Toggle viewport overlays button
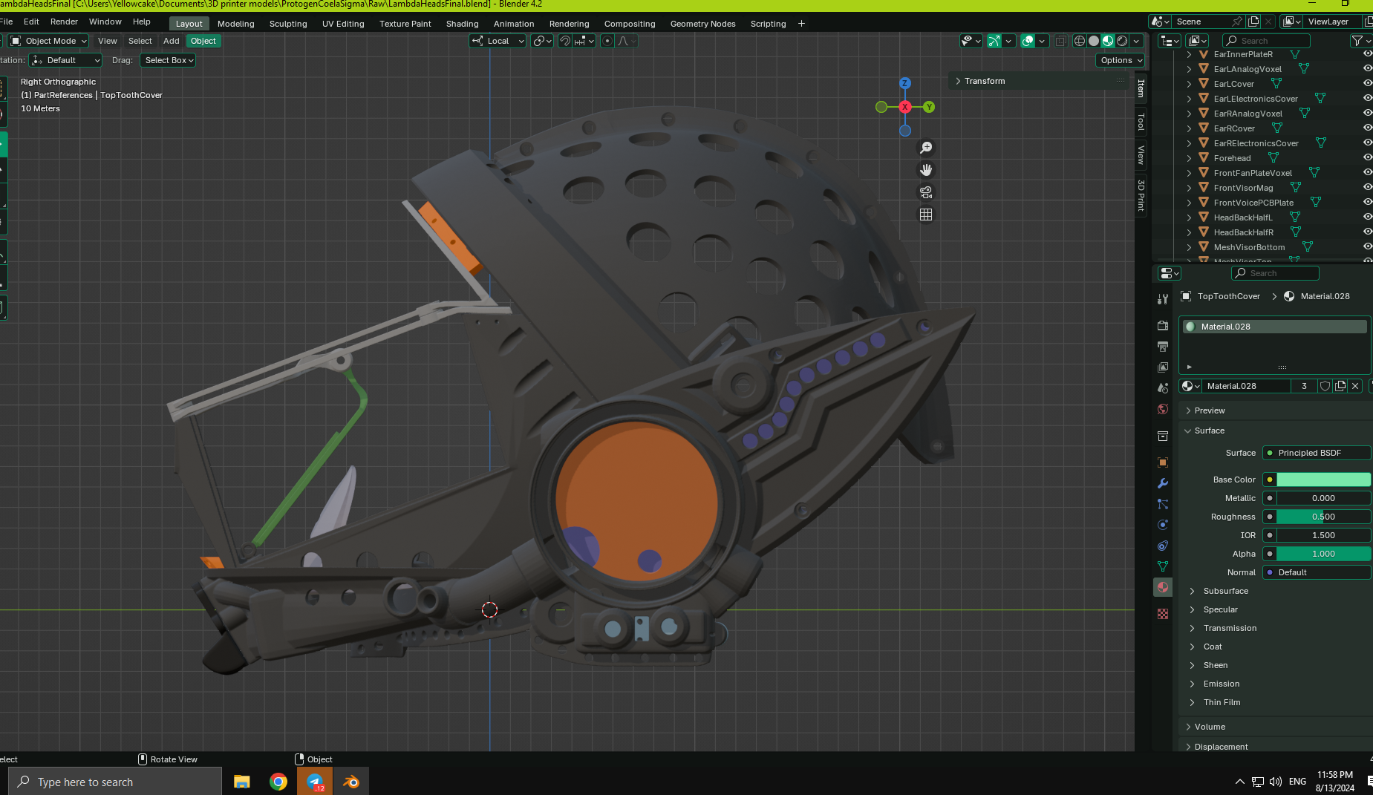 (x=1028, y=41)
